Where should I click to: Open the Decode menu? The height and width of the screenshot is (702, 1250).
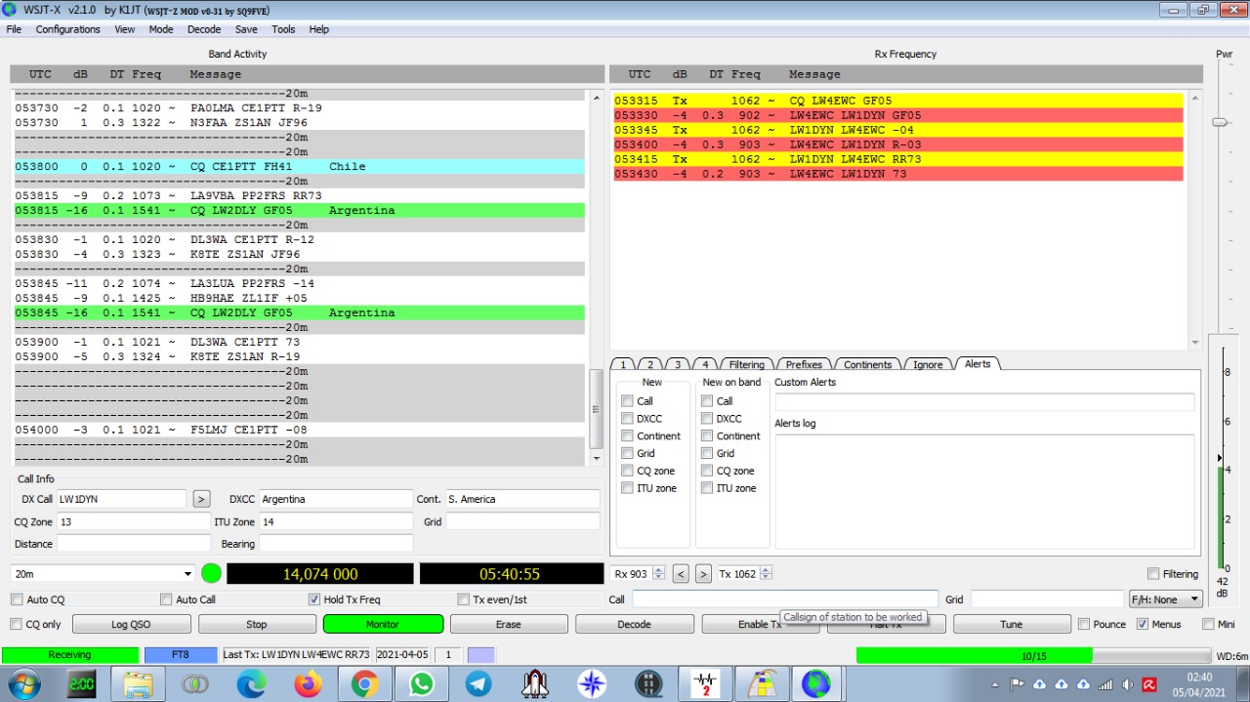[x=204, y=29]
